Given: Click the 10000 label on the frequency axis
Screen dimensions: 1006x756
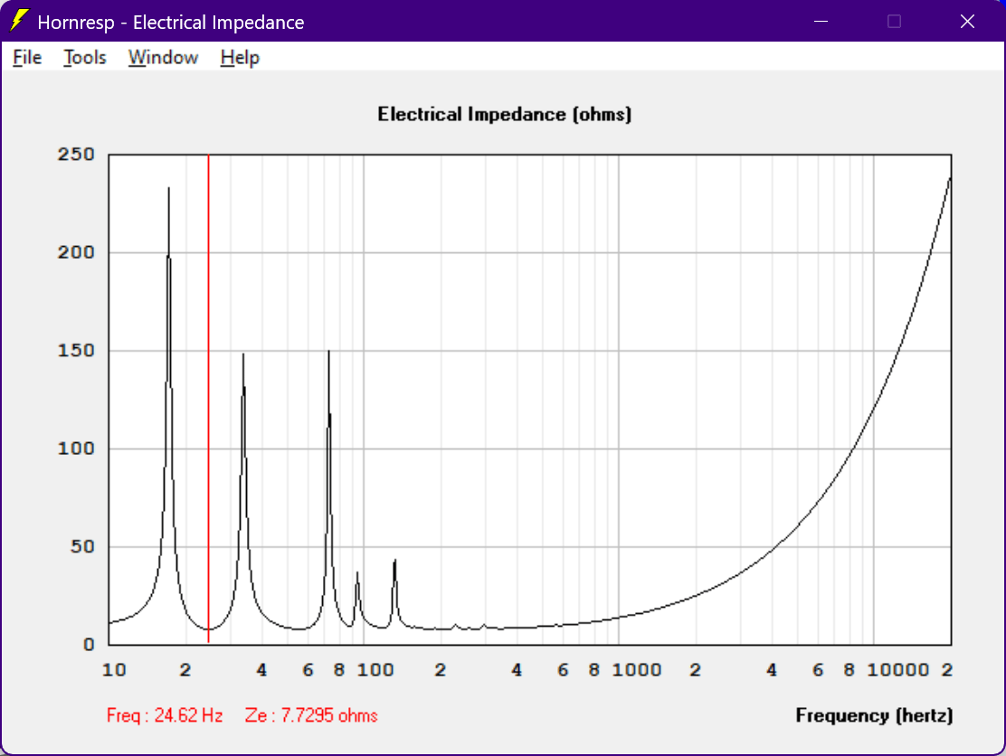Looking at the screenshot, I should coord(897,670).
